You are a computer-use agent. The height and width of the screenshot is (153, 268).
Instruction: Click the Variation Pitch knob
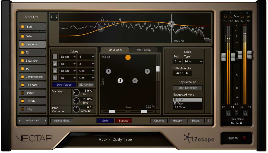76,93
